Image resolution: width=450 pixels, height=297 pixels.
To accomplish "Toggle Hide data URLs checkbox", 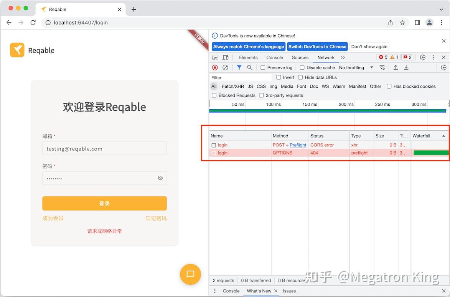I will (x=300, y=77).
